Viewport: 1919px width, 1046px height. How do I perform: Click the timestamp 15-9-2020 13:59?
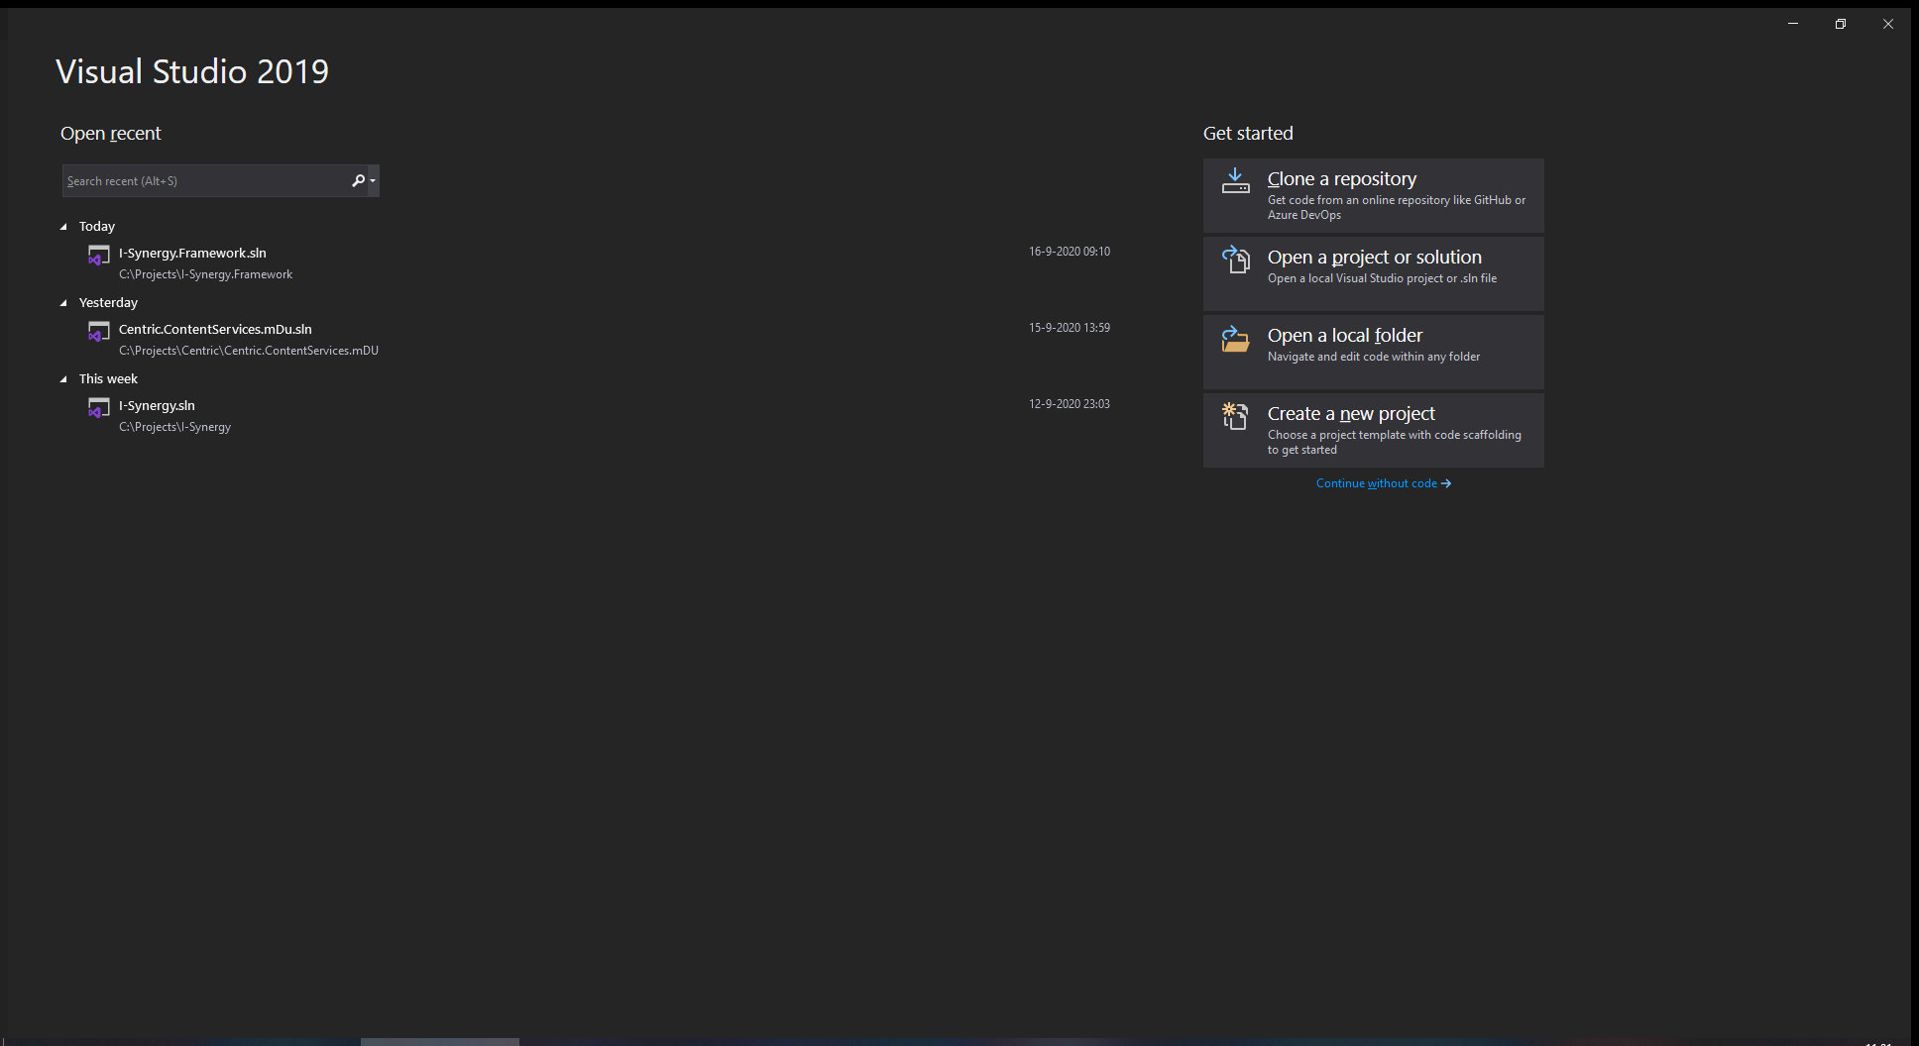pyautogui.click(x=1070, y=328)
